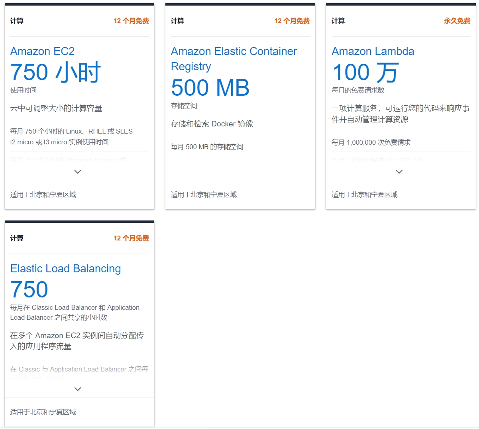Click '计算' category label on Lambda card
The height and width of the screenshot is (429, 479).
click(x=338, y=21)
